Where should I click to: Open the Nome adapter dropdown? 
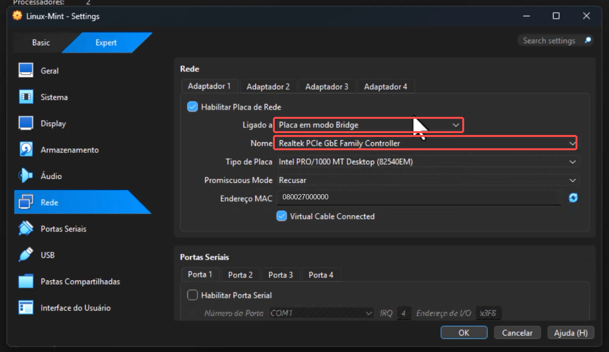click(x=425, y=143)
